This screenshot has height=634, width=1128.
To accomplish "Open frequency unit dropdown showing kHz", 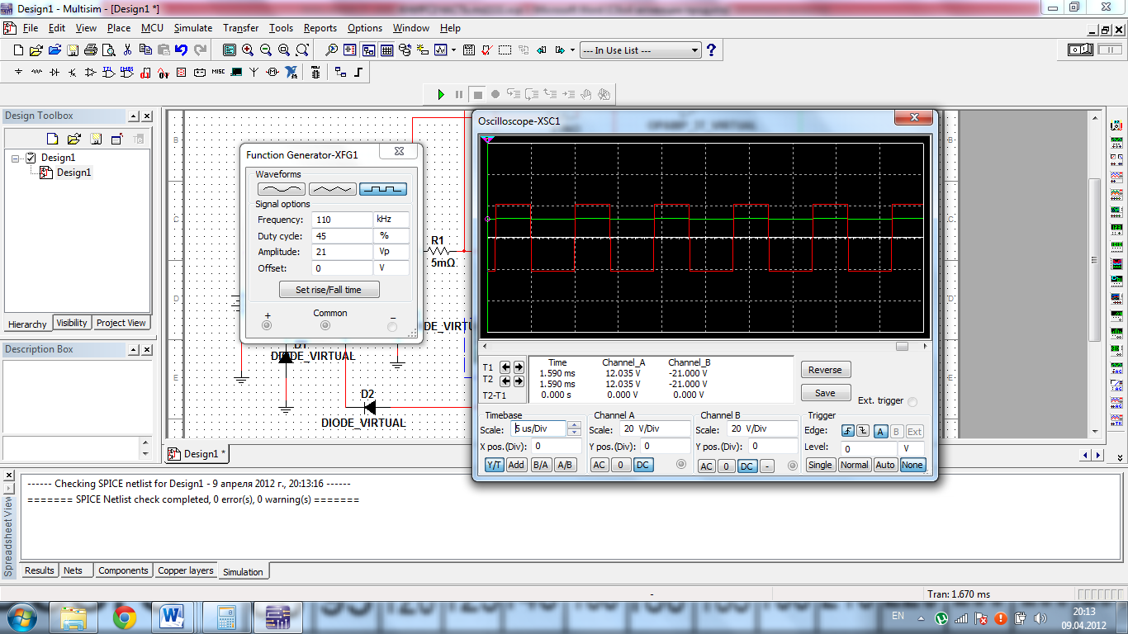I will click(x=391, y=220).
